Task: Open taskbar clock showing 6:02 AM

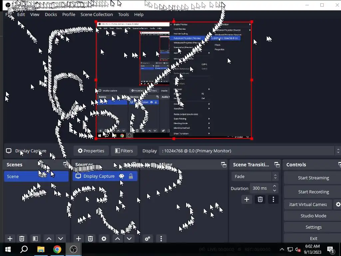Action: (312, 249)
